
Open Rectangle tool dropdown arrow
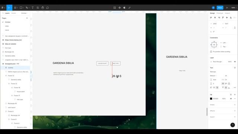point(23,8)
